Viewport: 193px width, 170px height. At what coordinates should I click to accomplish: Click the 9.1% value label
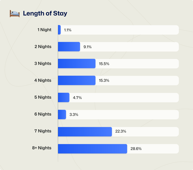(x=87, y=47)
